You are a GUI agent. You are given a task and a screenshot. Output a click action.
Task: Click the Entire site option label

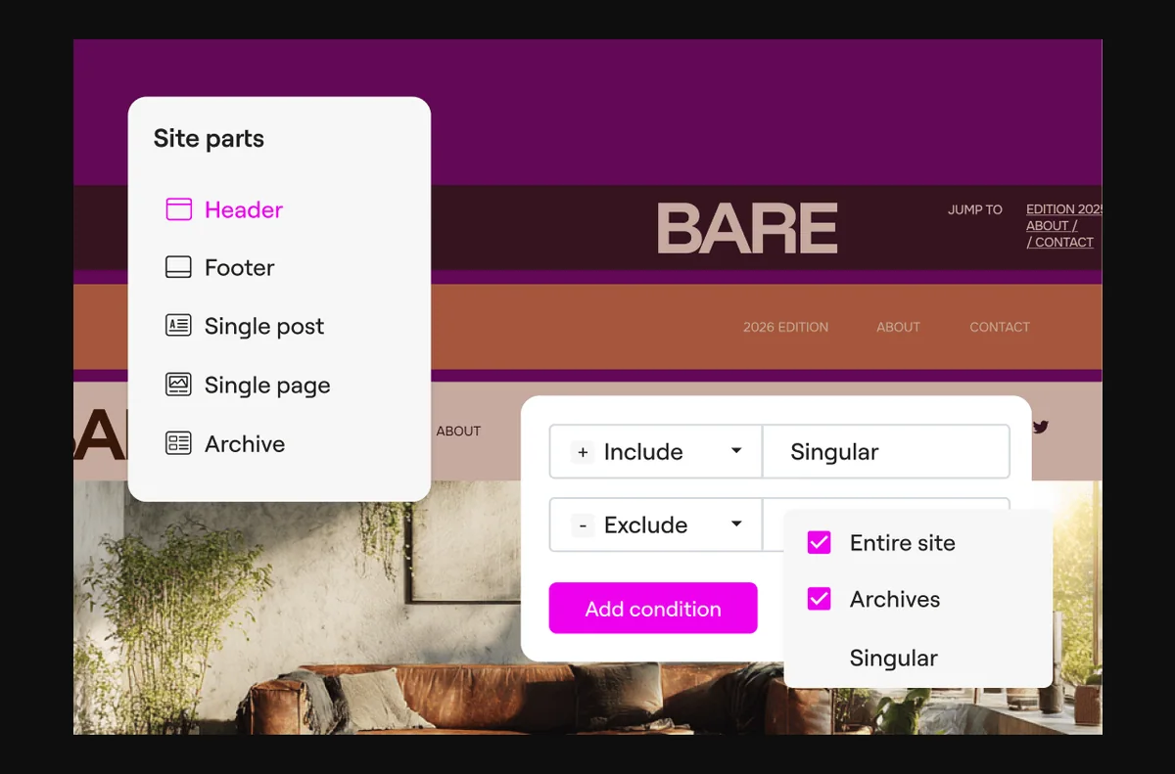pos(903,543)
